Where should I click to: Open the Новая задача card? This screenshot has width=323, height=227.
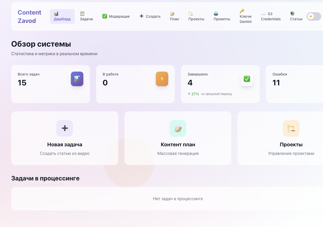tap(65, 138)
